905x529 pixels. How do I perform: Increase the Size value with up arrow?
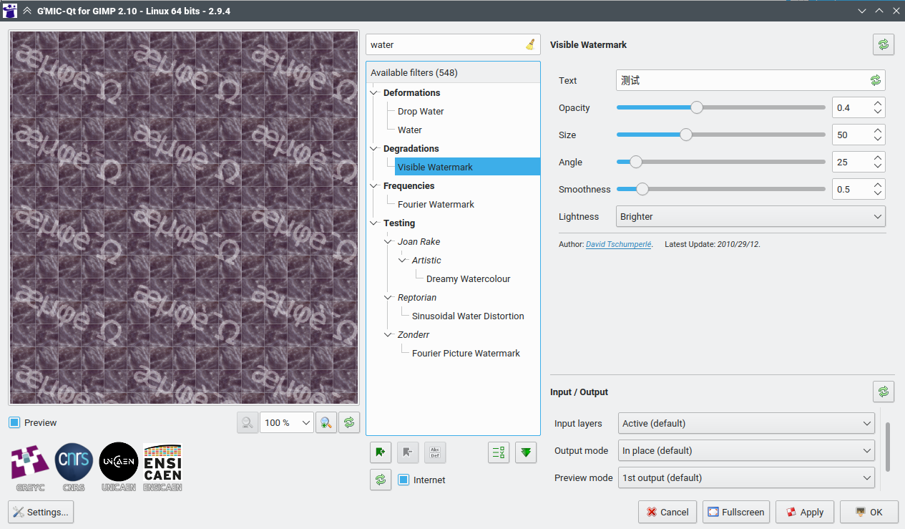[878, 130]
